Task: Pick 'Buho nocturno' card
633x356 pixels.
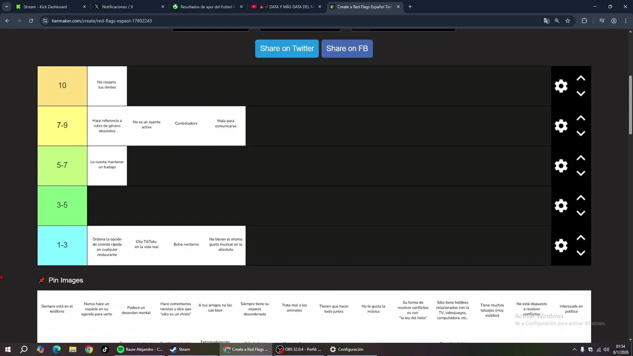Action: coord(186,246)
